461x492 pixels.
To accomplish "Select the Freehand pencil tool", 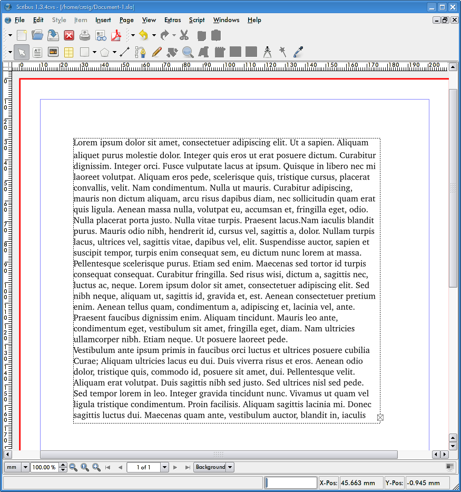I will 156,52.
